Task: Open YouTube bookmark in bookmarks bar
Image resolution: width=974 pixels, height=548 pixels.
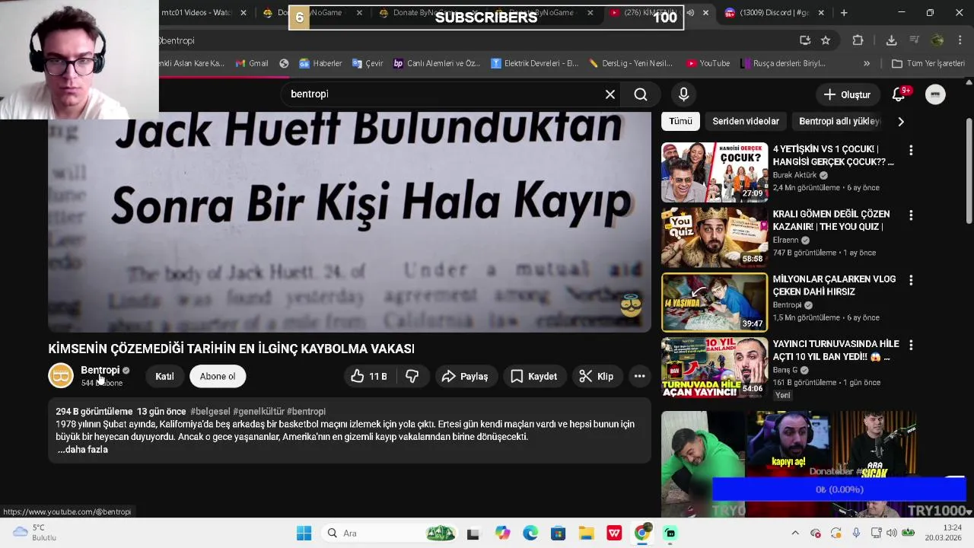Action: click(x=708, y=63)
